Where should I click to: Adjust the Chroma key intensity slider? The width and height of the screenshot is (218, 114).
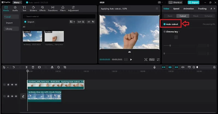[x=170, y=45]
